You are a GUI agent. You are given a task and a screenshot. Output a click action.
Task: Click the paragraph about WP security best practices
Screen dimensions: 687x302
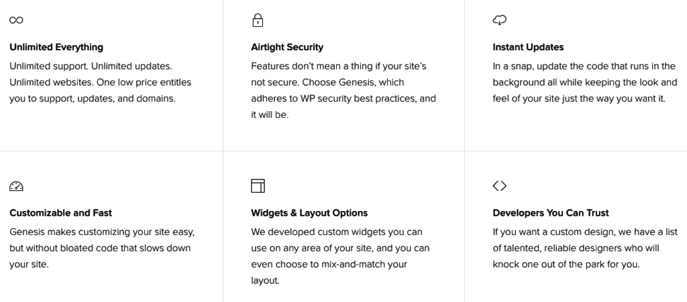pyautogui.click(x=343, y=90)
